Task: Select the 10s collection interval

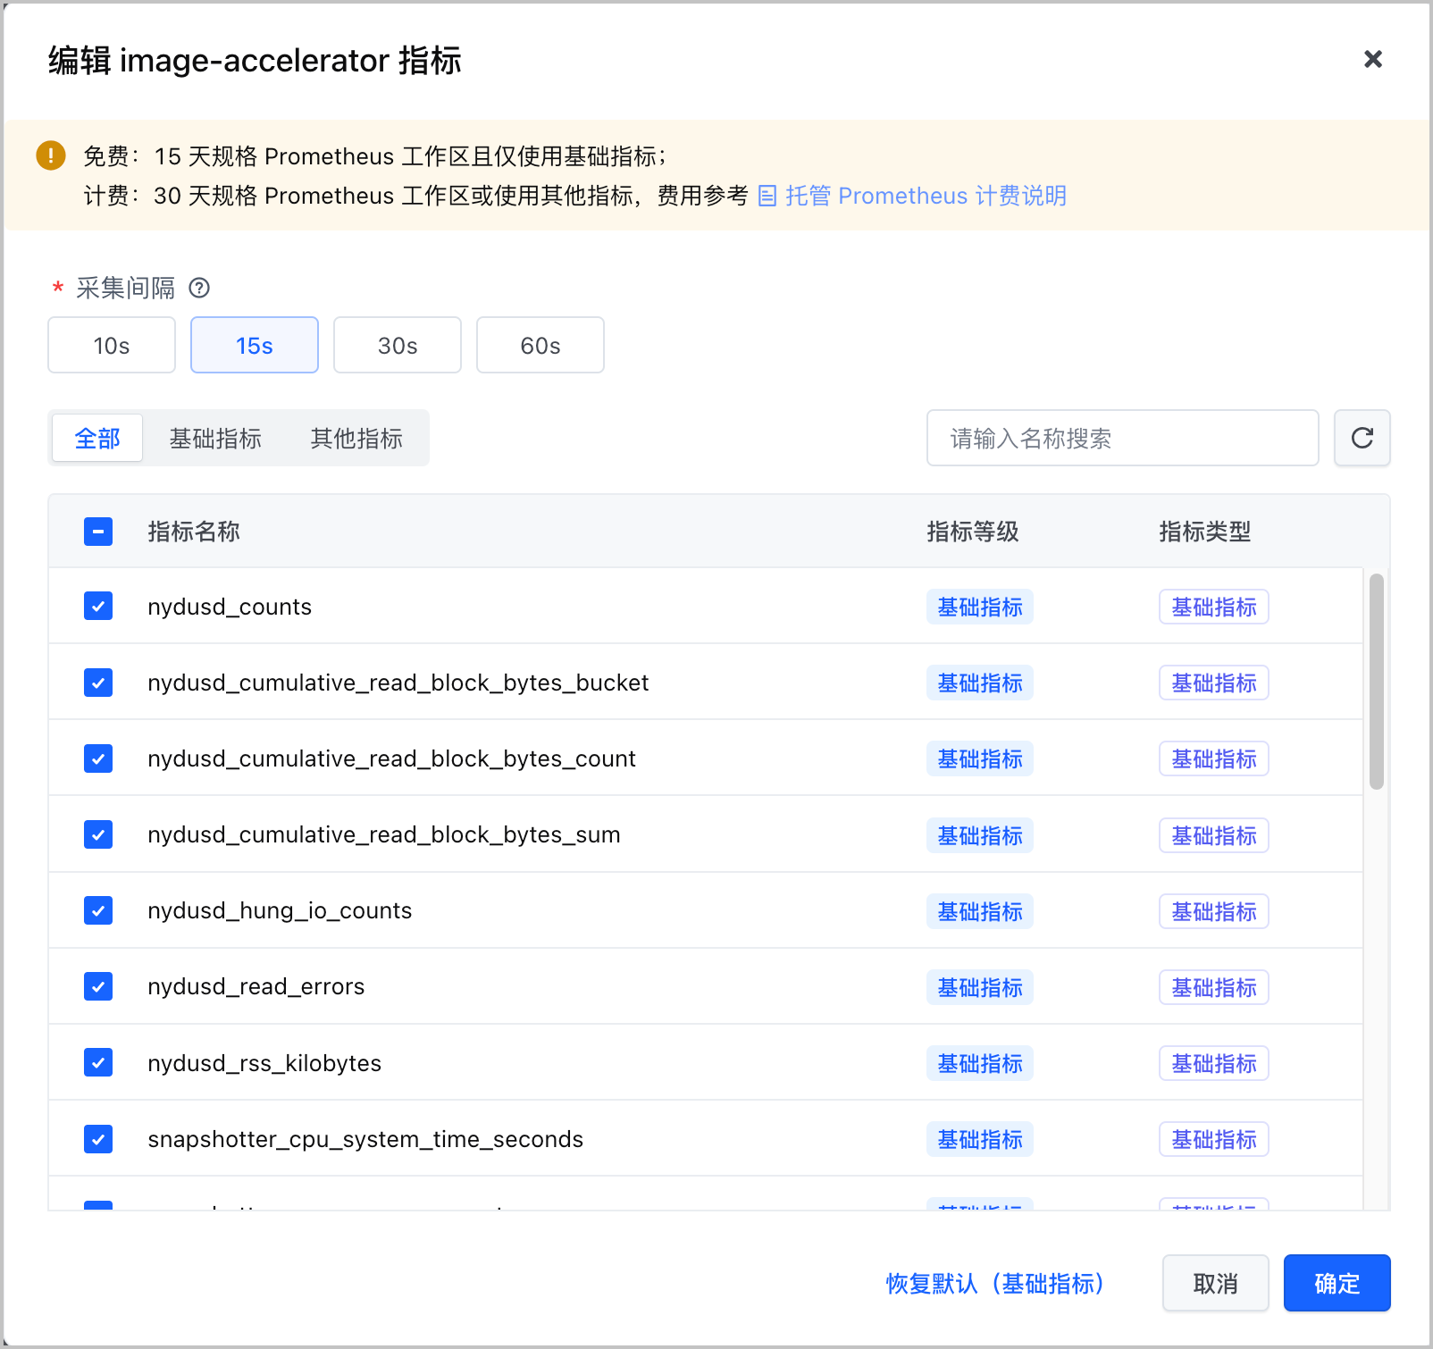Action: coord(112,345)
